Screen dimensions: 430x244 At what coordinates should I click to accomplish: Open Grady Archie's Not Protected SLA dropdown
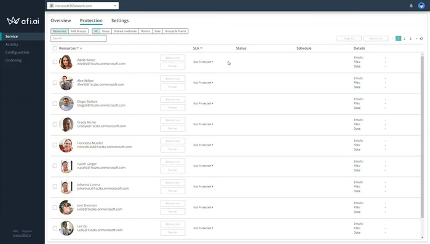(203, 125)
